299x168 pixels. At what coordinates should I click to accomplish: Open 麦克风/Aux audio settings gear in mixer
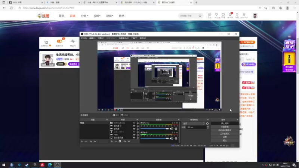tap(176, 129)
